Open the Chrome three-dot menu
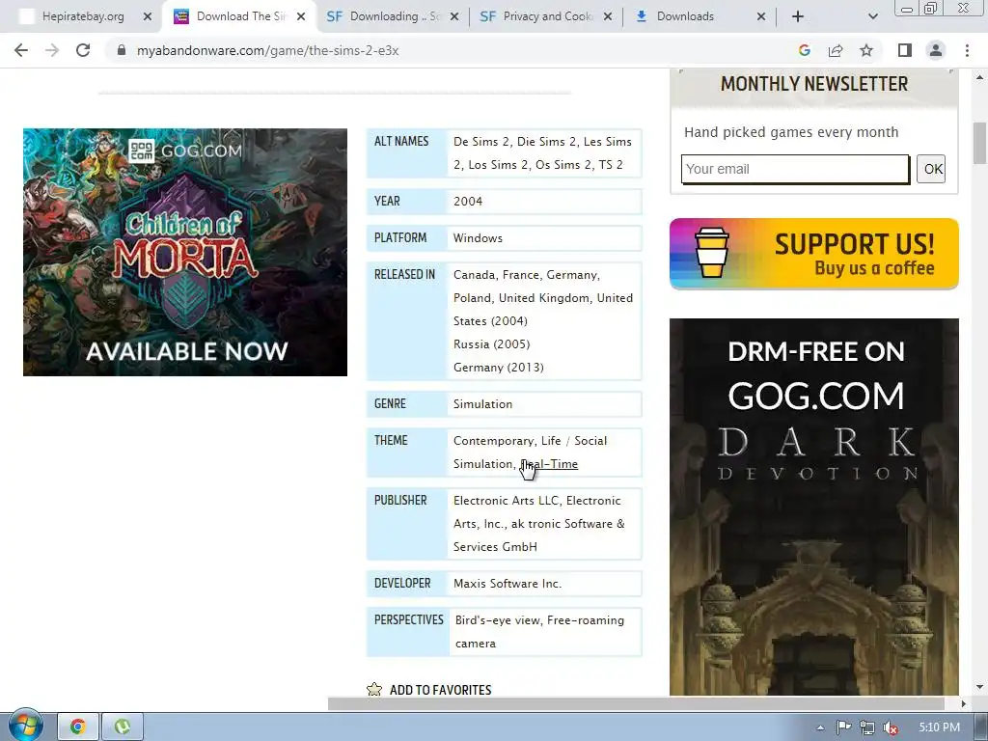Image resolution: width=988 pixels, height=741 pixels. 967,50
